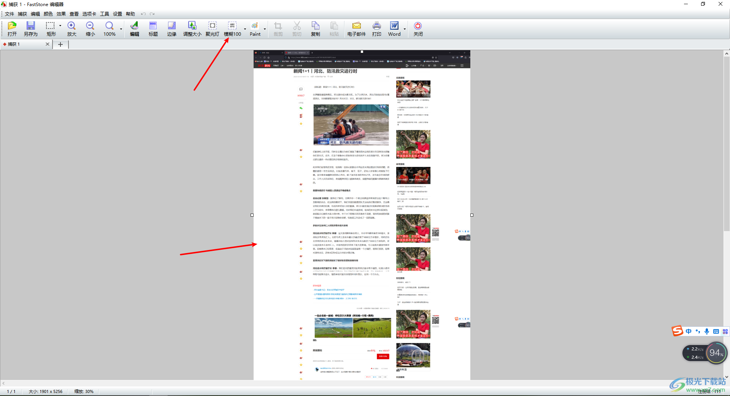The height and width of the screenshot is (396, 730).
Task: Expand the dropdown arrow beside 模糊100
Action: [x=245, y=29]
